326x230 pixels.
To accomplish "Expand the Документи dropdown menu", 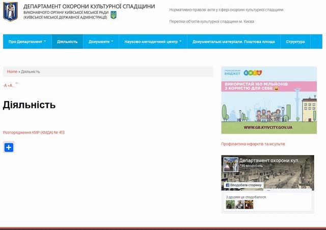I will coord(101,42).
